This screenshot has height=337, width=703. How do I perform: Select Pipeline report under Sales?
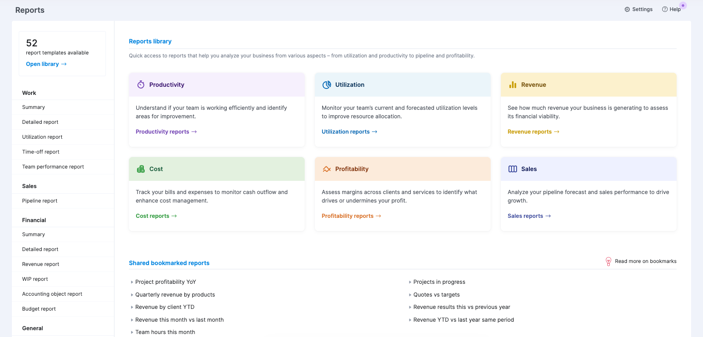click(40, 201)
